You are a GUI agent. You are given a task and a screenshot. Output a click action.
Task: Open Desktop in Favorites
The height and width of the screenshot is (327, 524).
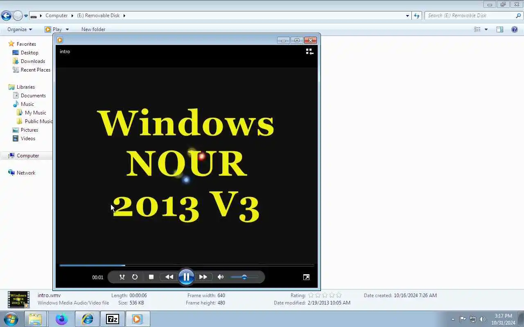click(29, 53)
